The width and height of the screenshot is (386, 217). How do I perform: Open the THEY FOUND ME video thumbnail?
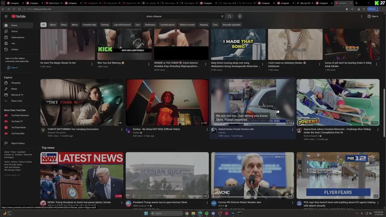point(82,102)
